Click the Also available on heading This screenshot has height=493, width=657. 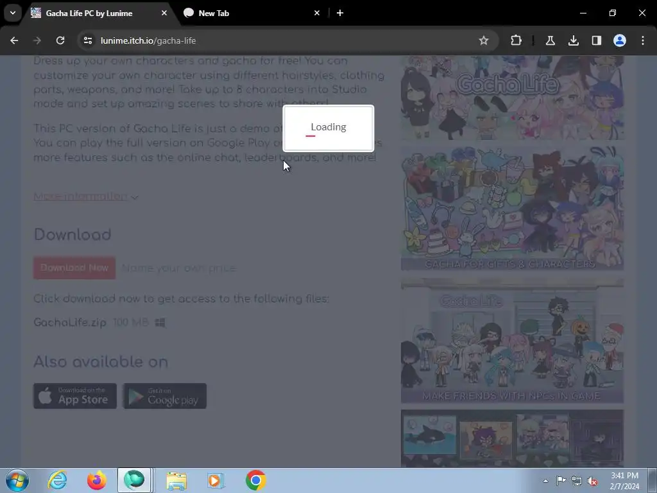pyautogui.click(x=101, y=362)
